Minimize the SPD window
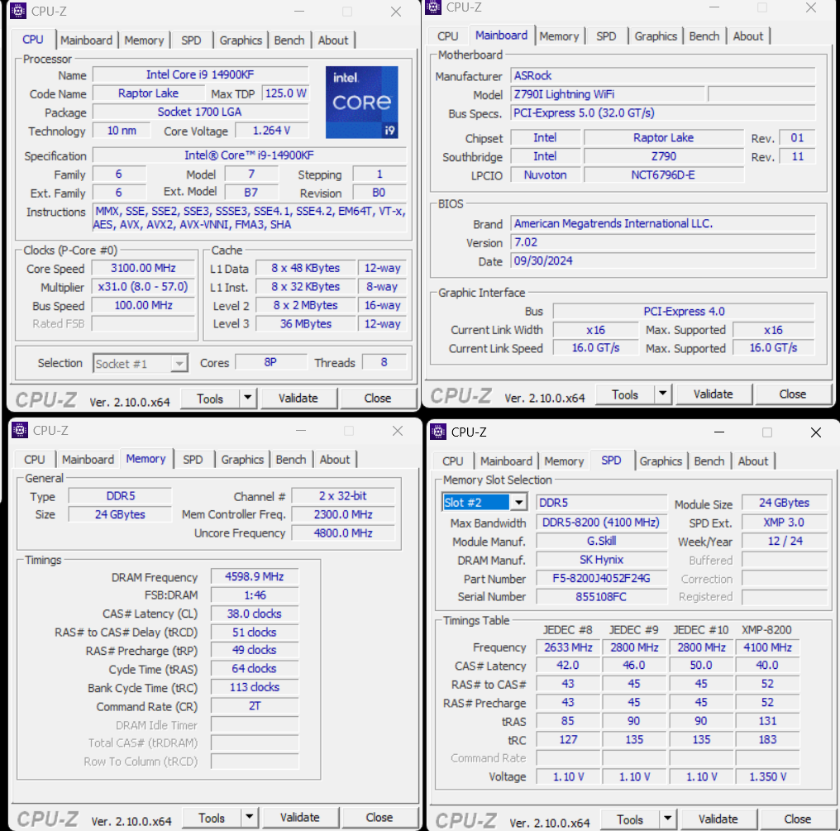 [719, 432]
